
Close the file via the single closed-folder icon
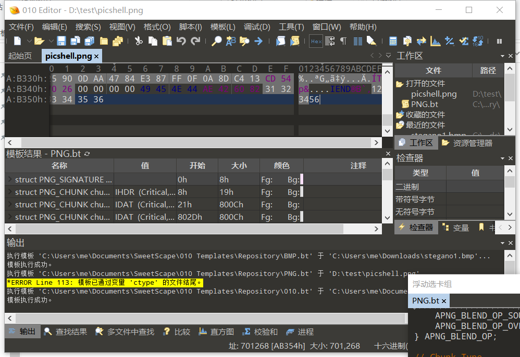pyautogui.click(x=104, y=41)
